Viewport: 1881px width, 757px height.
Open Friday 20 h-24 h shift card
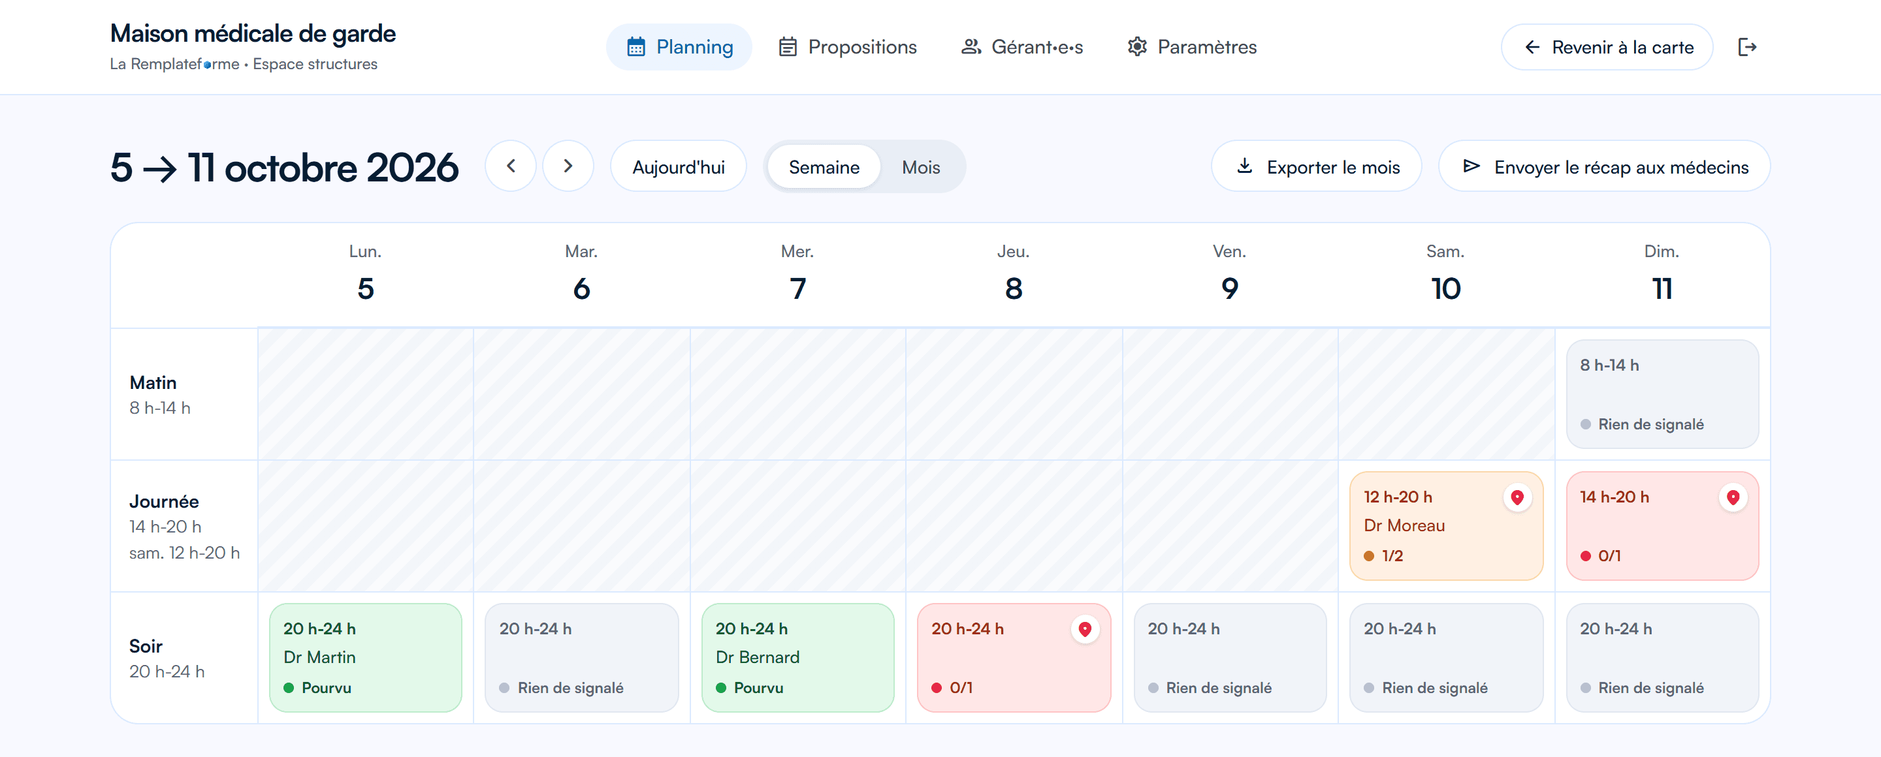click(x=1230, y=657)
